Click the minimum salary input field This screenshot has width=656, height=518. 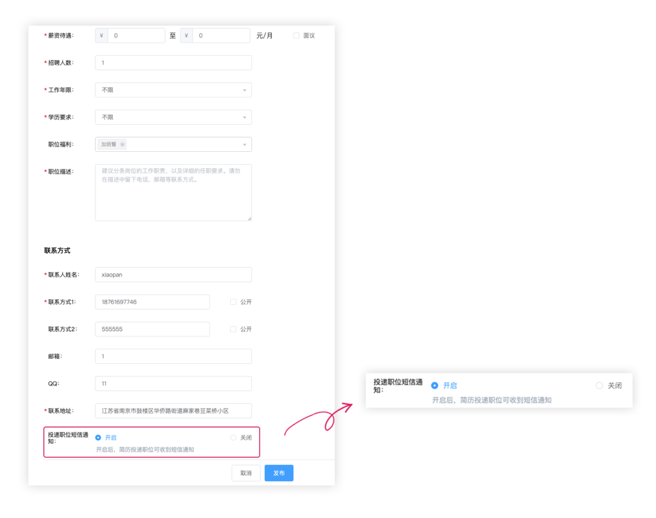tap(137, 35)
